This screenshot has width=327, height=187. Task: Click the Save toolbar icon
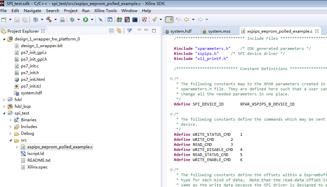coord(17,20)
